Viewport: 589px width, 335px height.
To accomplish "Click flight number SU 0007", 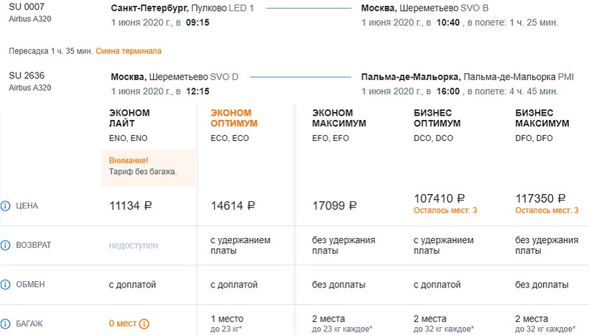I will pos(23,7).
